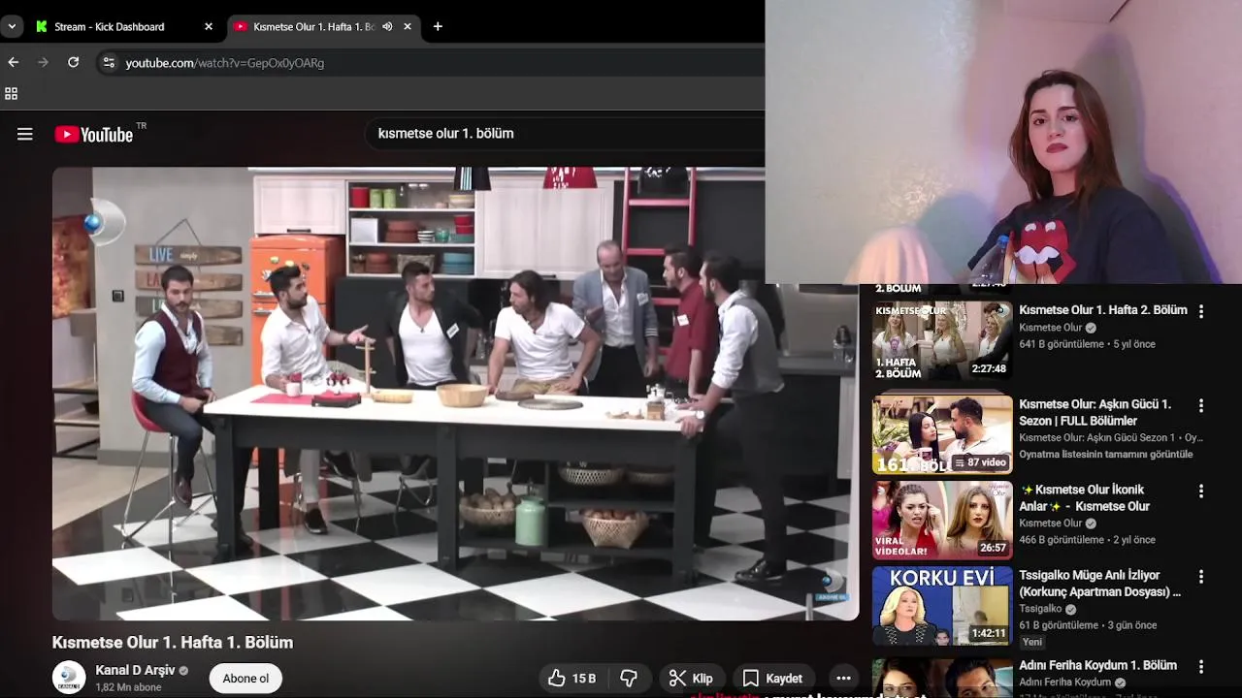Open Tssigalko channel name
This screenshot has width=1242, height=698.
click(1041, 609)
